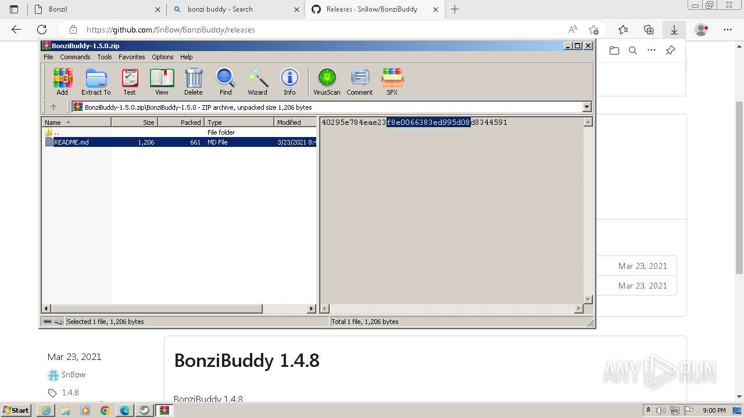Open the View toolbar icon
The width and height of the screenshot is (744, 418).
pos(162,81)
